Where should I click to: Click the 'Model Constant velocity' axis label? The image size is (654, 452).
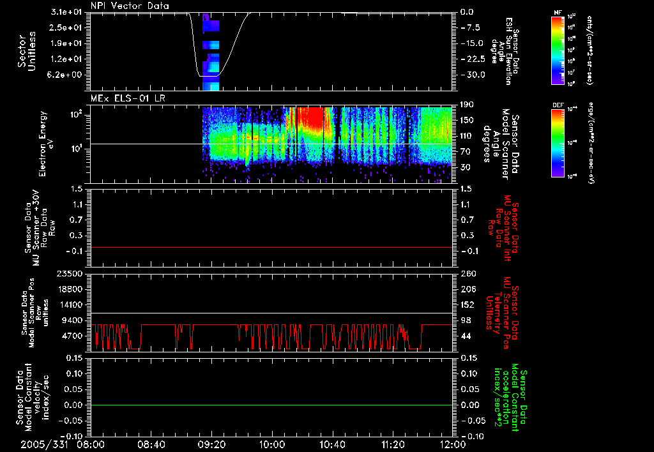[x=32, y=396]
